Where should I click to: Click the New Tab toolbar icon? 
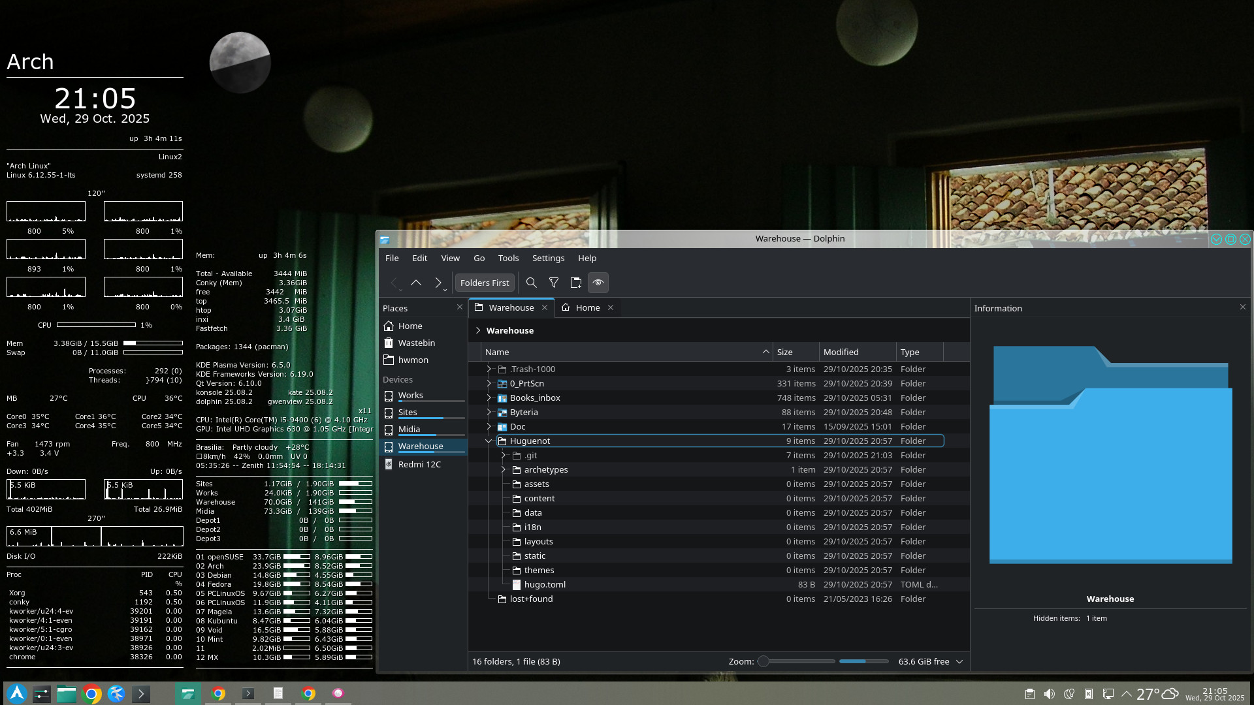(x=575, y=283)
